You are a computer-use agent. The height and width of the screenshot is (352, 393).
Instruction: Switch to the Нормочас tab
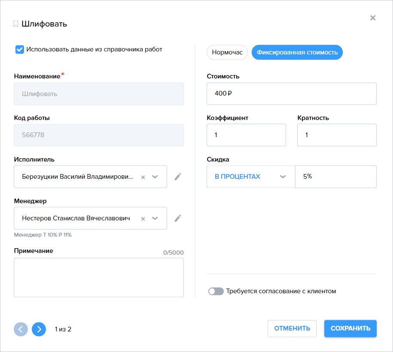coord(227,52)
